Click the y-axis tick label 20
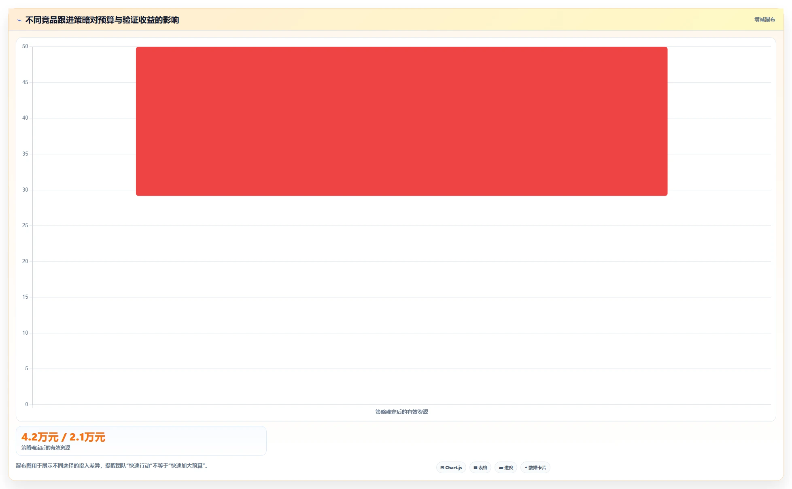Image resolution: width=792 pixels, height=489 pixels. [25, 261]
